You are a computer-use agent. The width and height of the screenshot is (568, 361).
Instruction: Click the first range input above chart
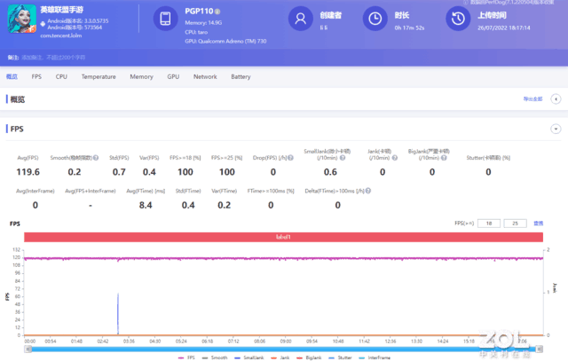[x=491, y=223]
